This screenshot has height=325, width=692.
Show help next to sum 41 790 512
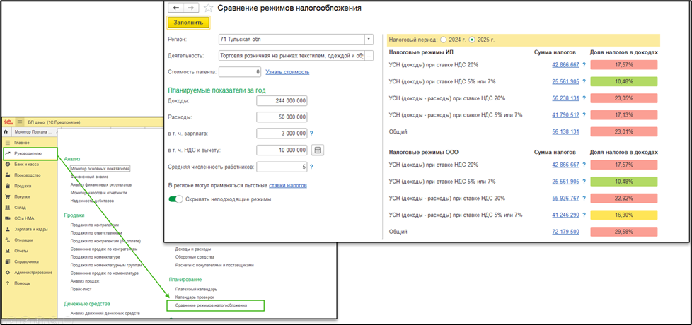(x=584, y=115)
